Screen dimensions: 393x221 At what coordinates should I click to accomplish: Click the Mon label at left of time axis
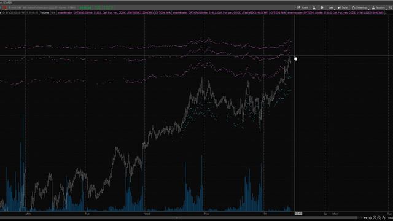click(28, 214)
